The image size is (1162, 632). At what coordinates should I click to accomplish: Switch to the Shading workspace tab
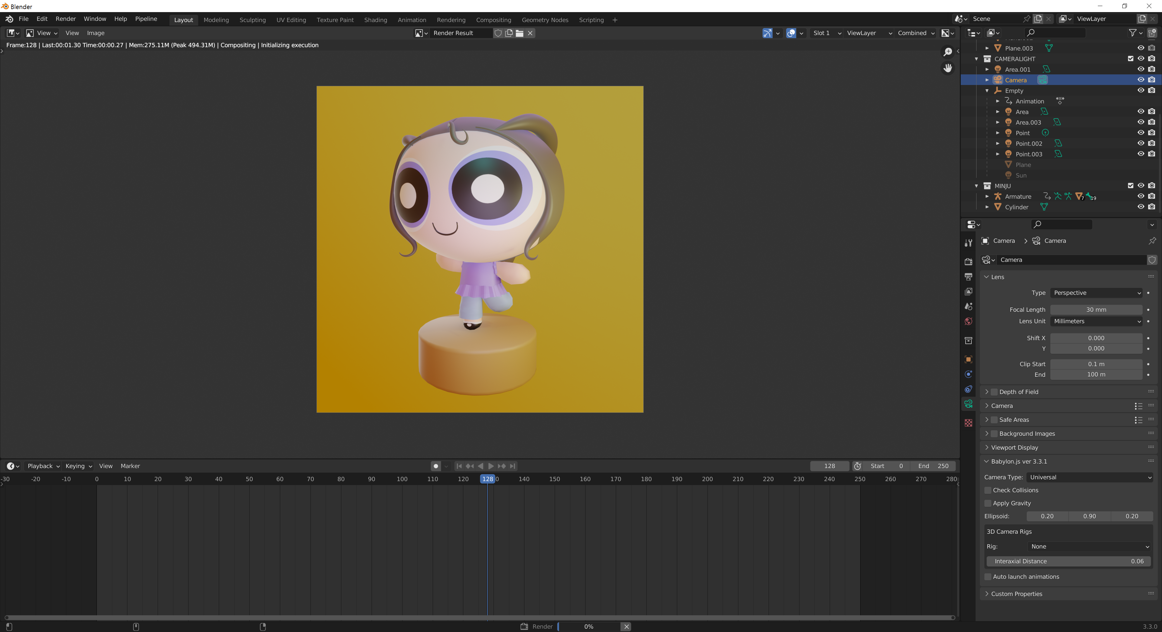(x=375, y=20)
